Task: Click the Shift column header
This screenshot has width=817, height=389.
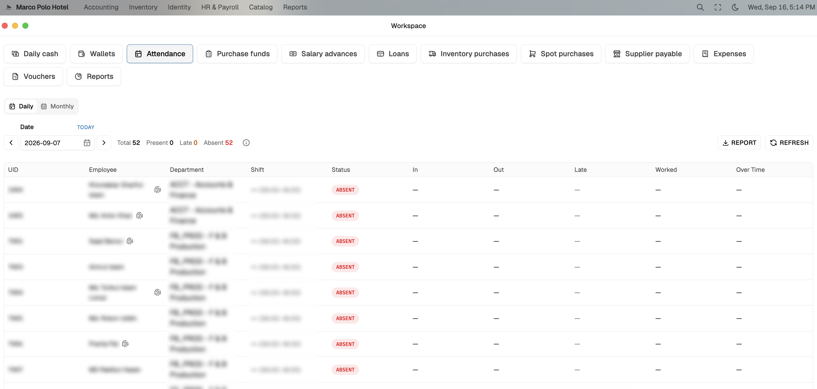Action: [257, 170]
